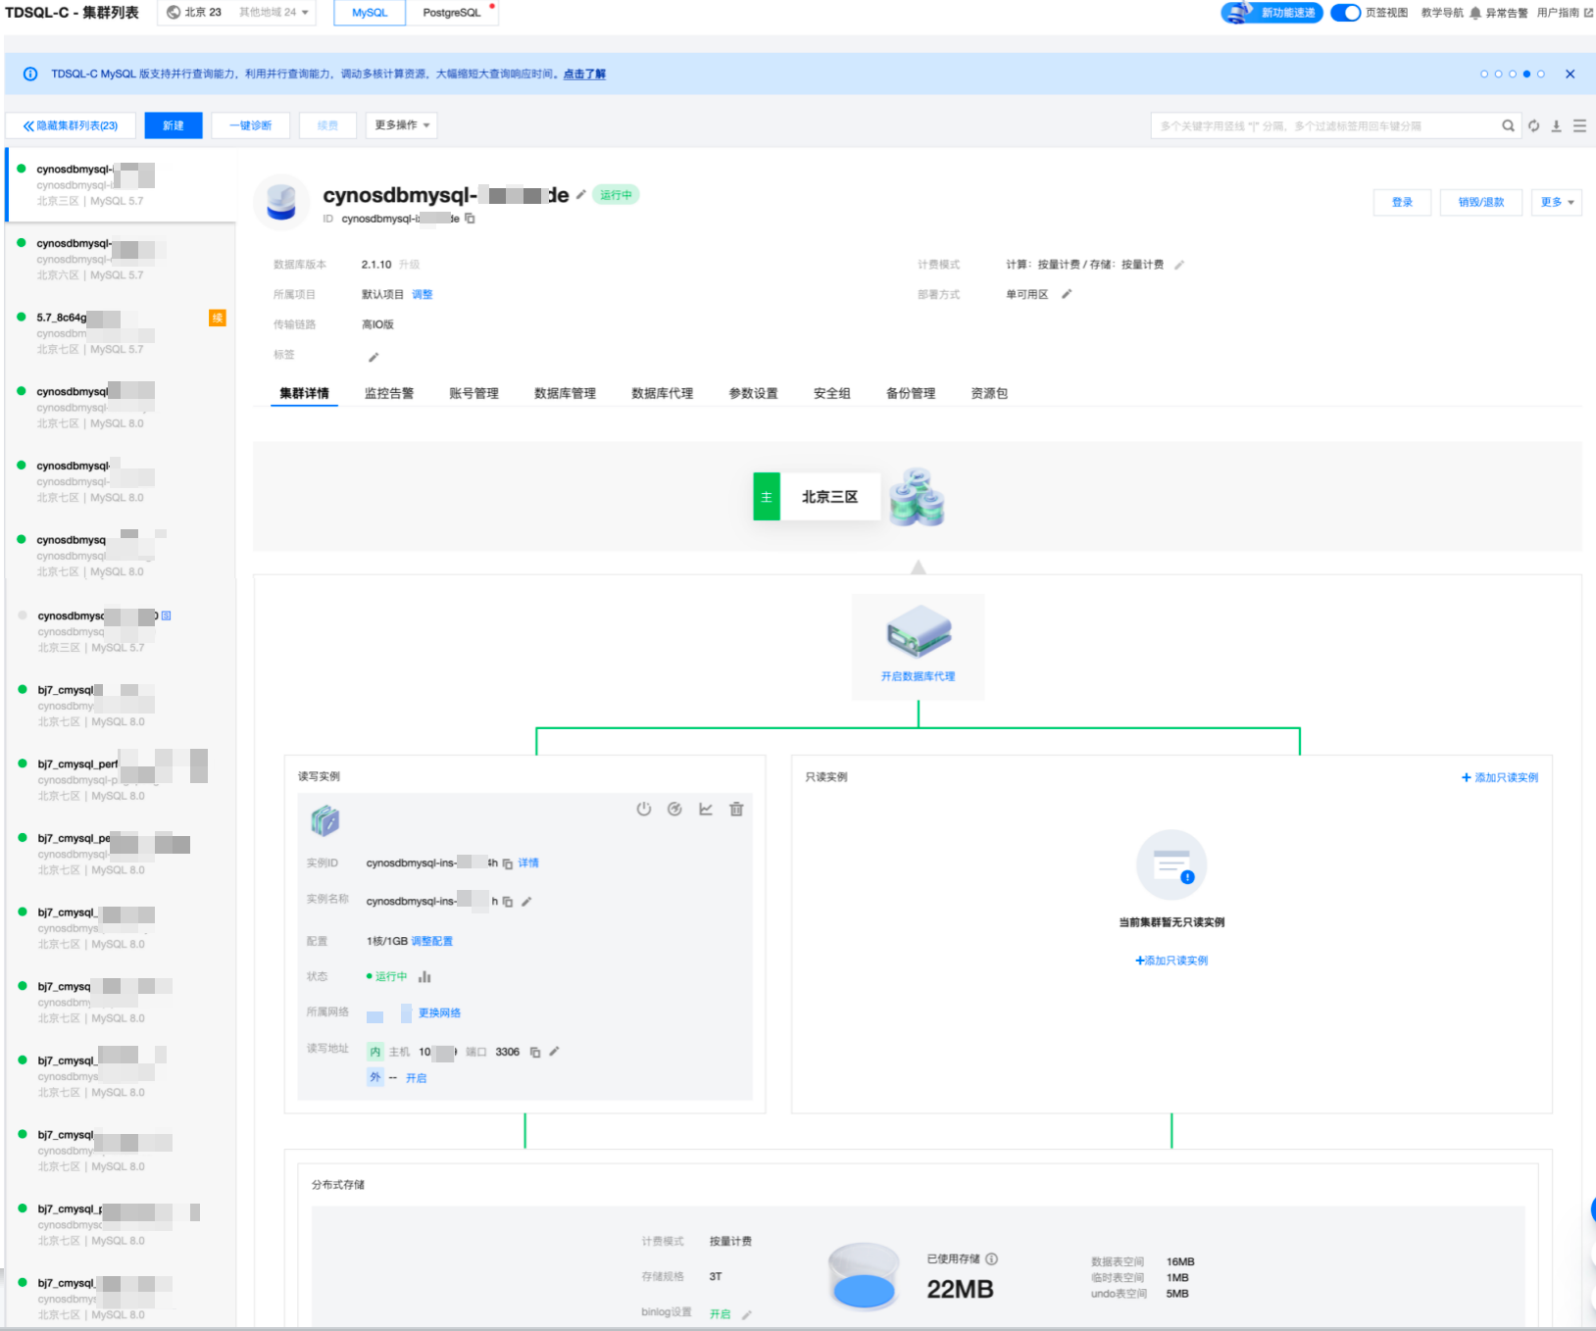Open the 参数设置 tab

753,394
